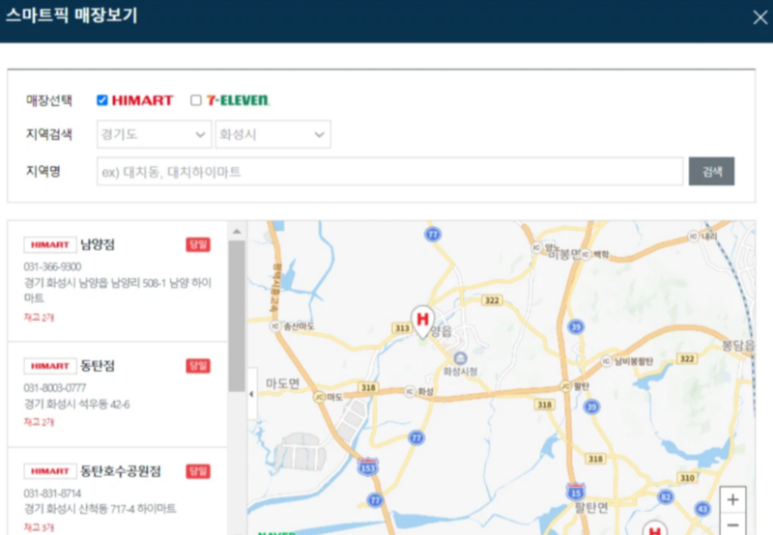Click the 송산마도 IC marker on map
The height and width of the screenshot is (535, 773).
(275, 326)
